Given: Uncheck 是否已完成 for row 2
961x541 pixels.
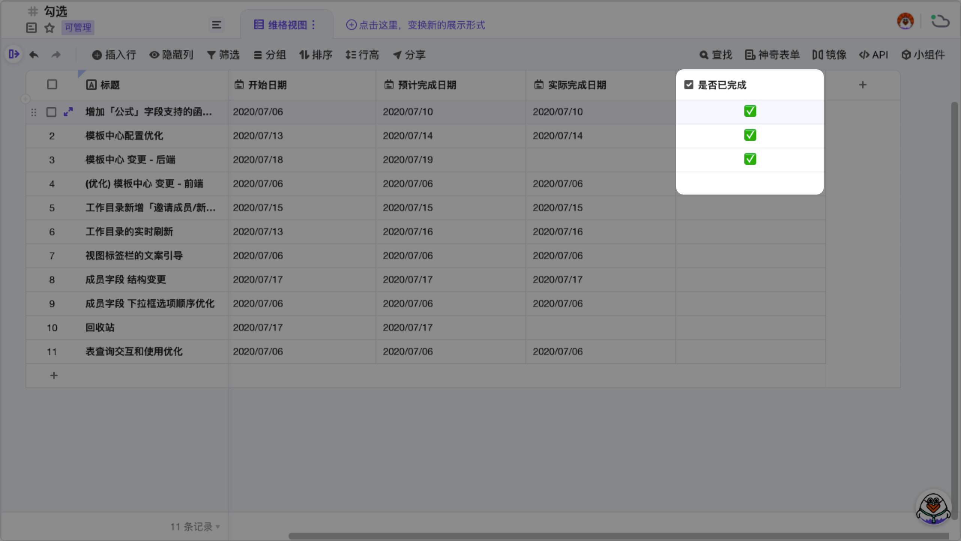Looking at the screenshot, I should (750, 135).
